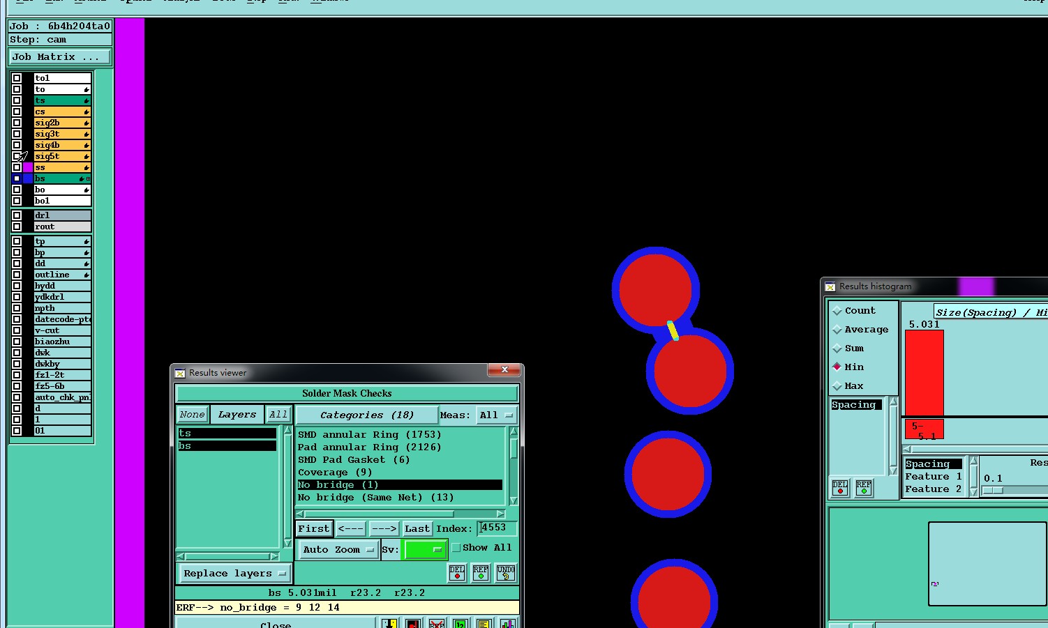Click categories list scroll-down arrow
The image size is (1048, 628).
coord(514,500)
